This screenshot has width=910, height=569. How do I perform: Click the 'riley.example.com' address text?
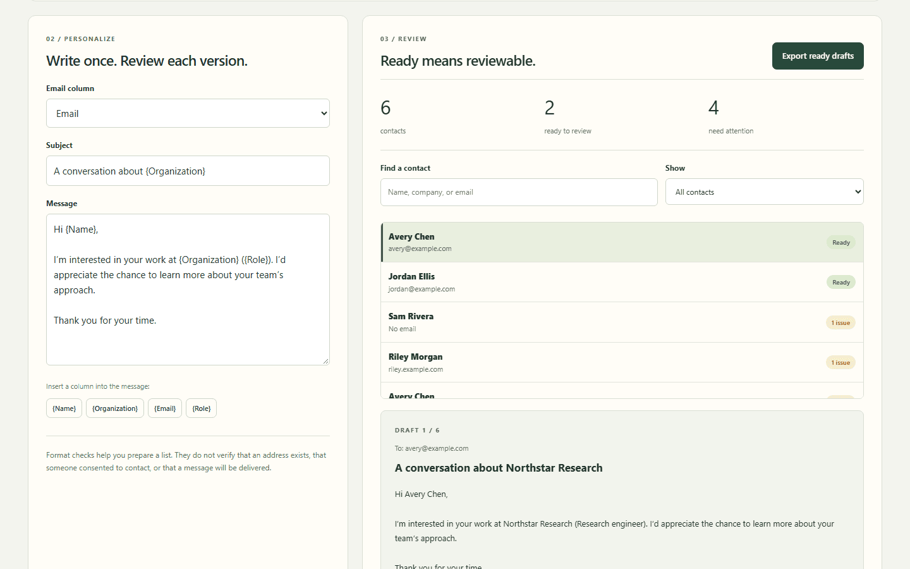[415, 369]
